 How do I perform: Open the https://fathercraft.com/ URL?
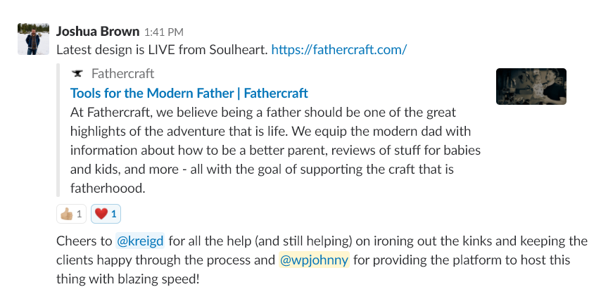tap(339, 50)
